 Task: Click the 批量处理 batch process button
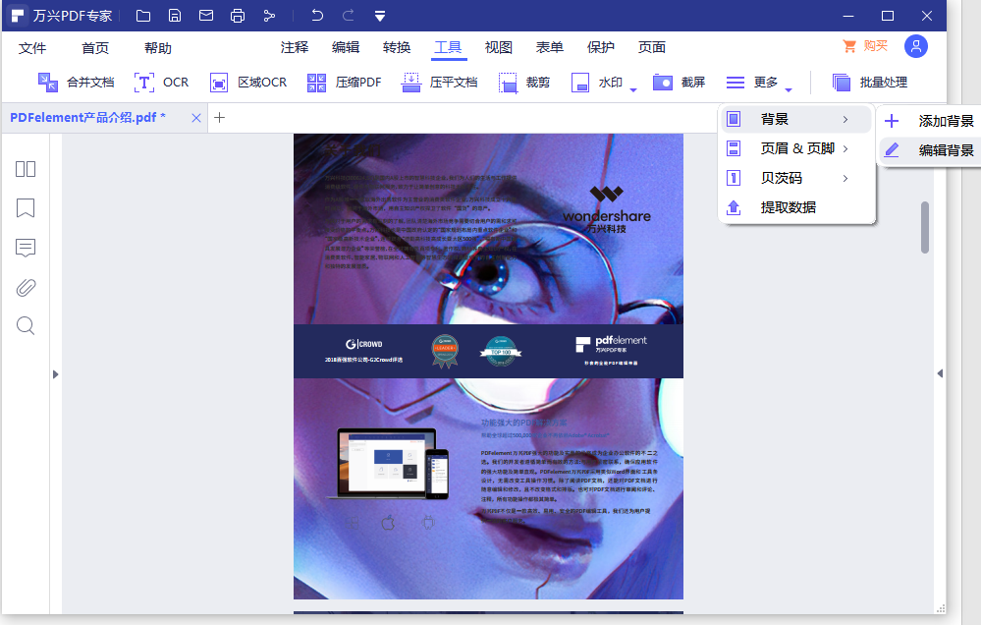pos(870,83)
